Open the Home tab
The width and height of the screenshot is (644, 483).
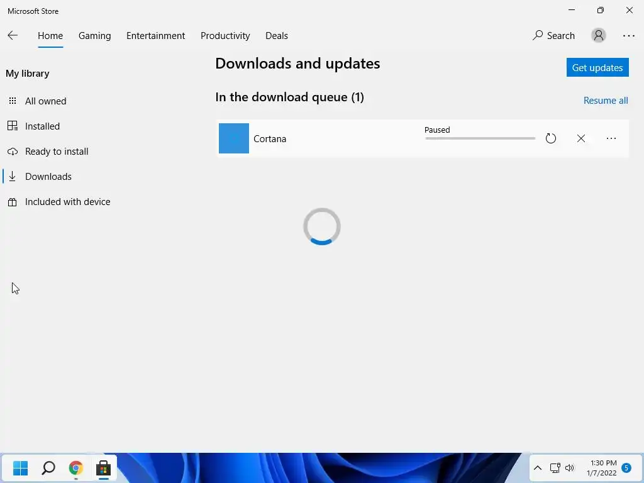[50, 36]
